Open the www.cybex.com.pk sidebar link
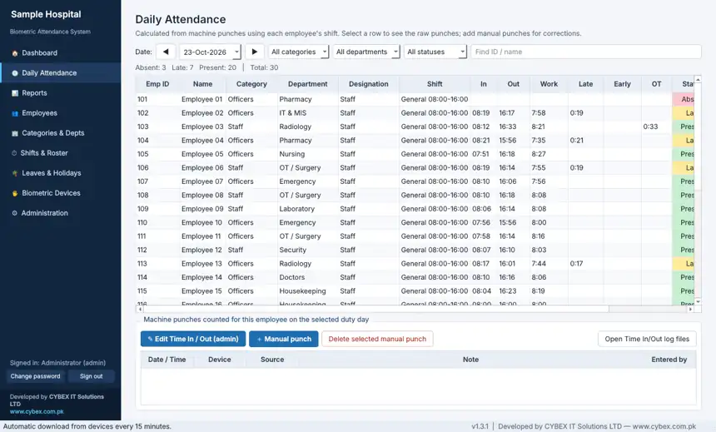 (x=37, y=411)
